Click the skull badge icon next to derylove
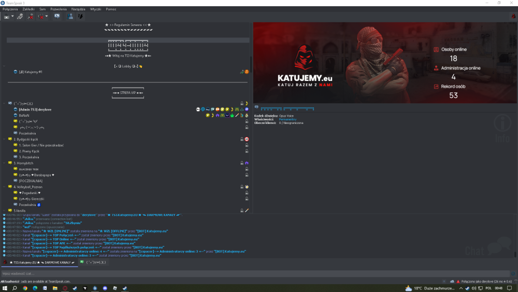This screenshot has width=518, height=292. [198, 109]
